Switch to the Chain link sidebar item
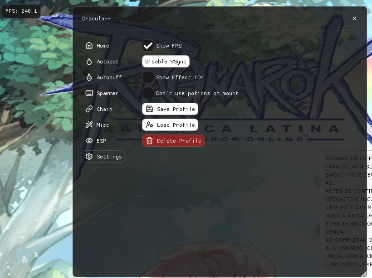372x278 pixels. tap(99, 109)
